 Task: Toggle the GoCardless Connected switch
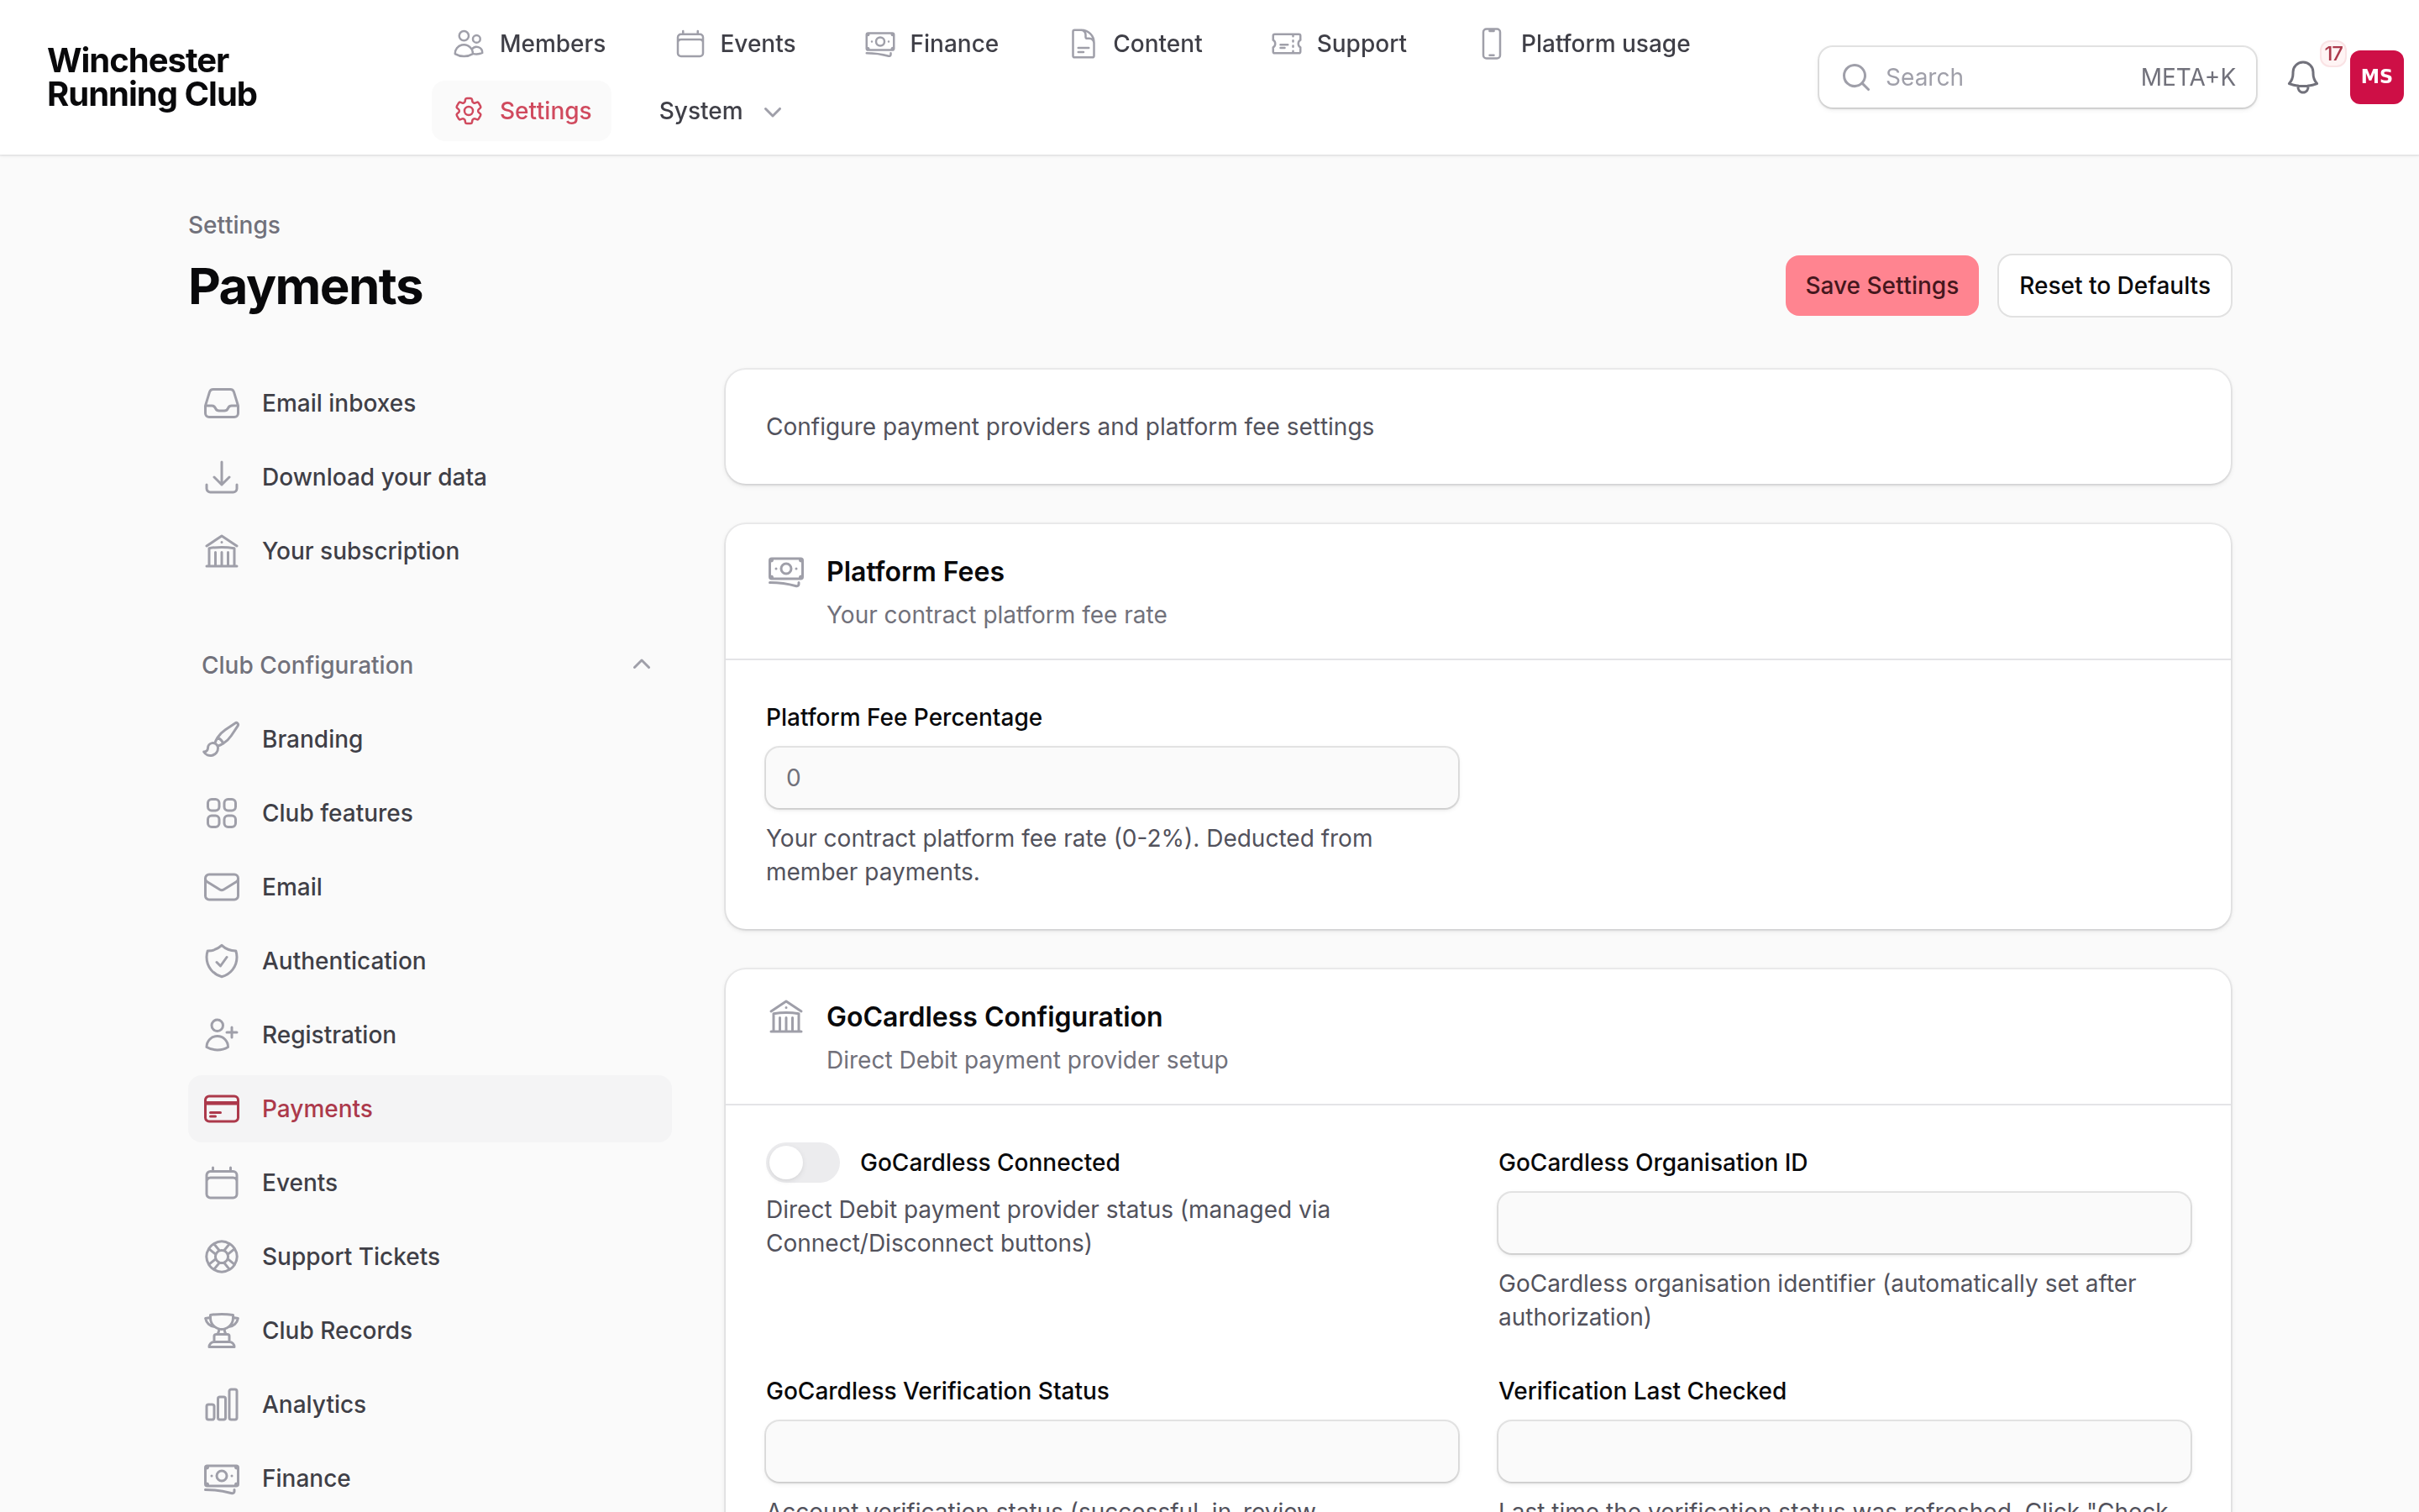click(x=803, y=1162)
